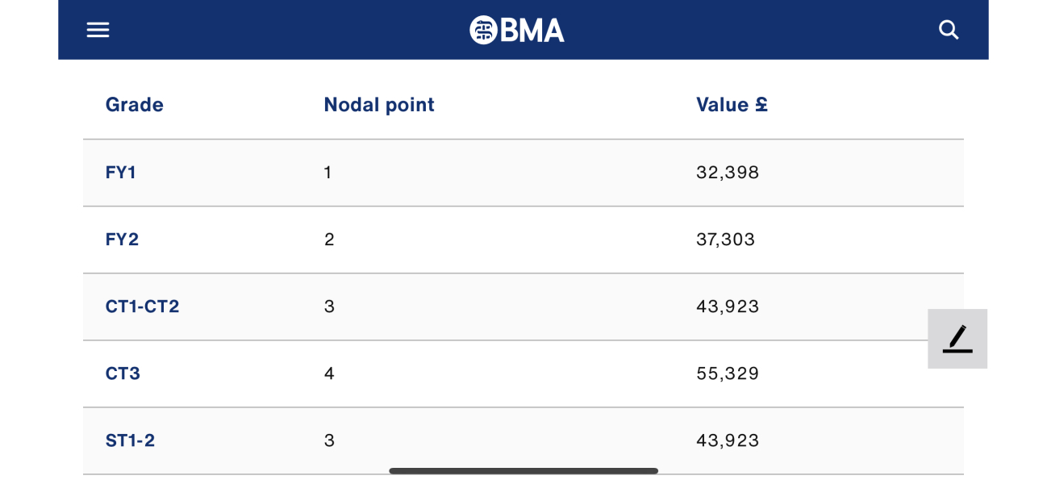
Task: Select the CT1-CT2 grade label
Action: click(x=142, y=307)
